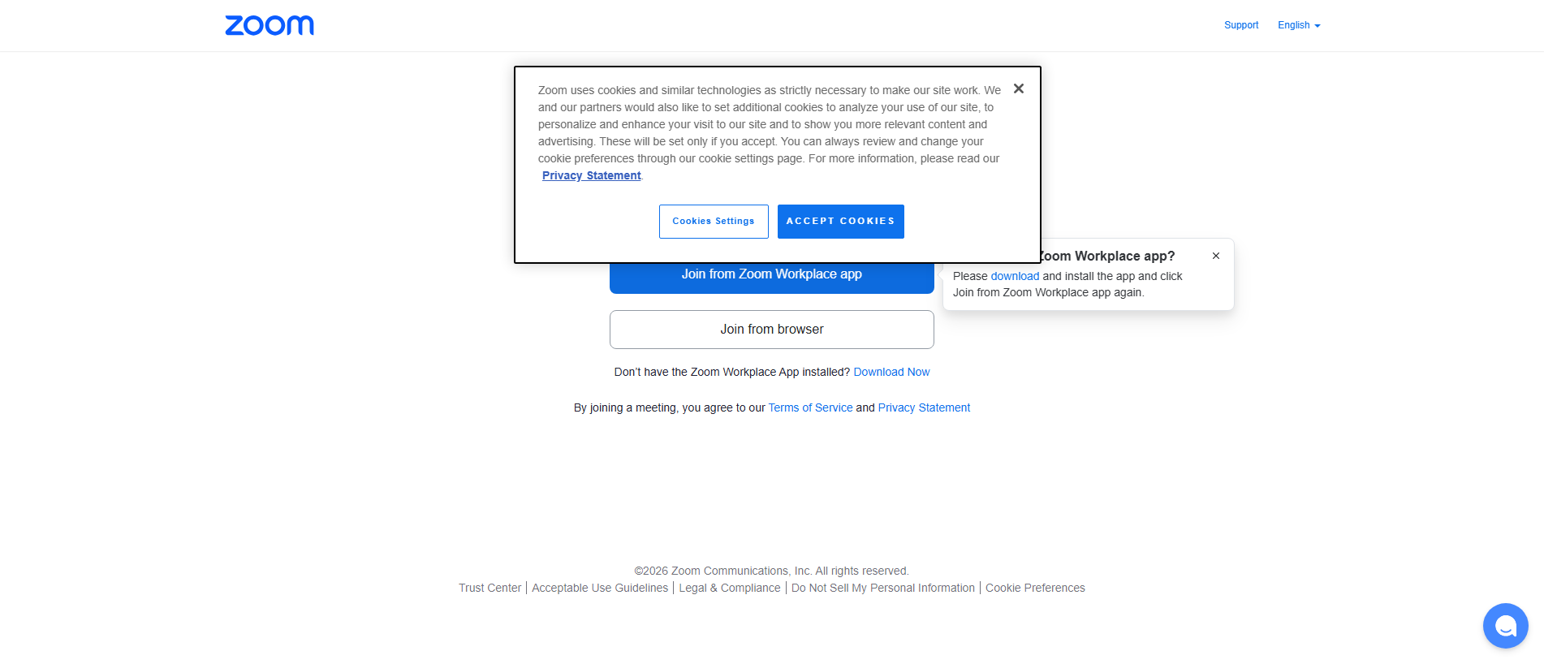Read the Terms of Service
1544x664 pixels.
click(x=810, y=407)
